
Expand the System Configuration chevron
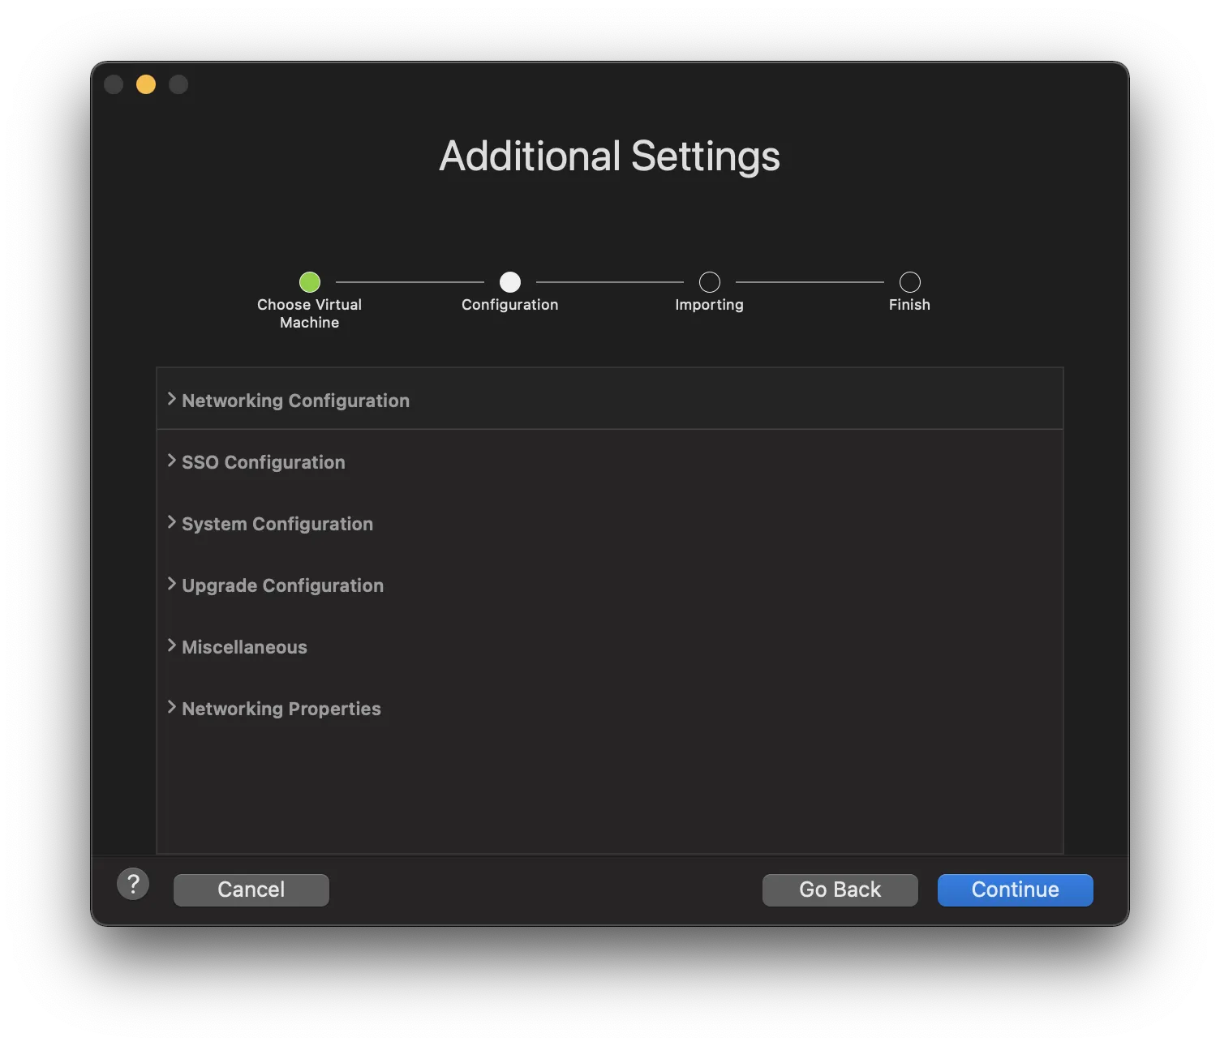(x=172, y=522)
